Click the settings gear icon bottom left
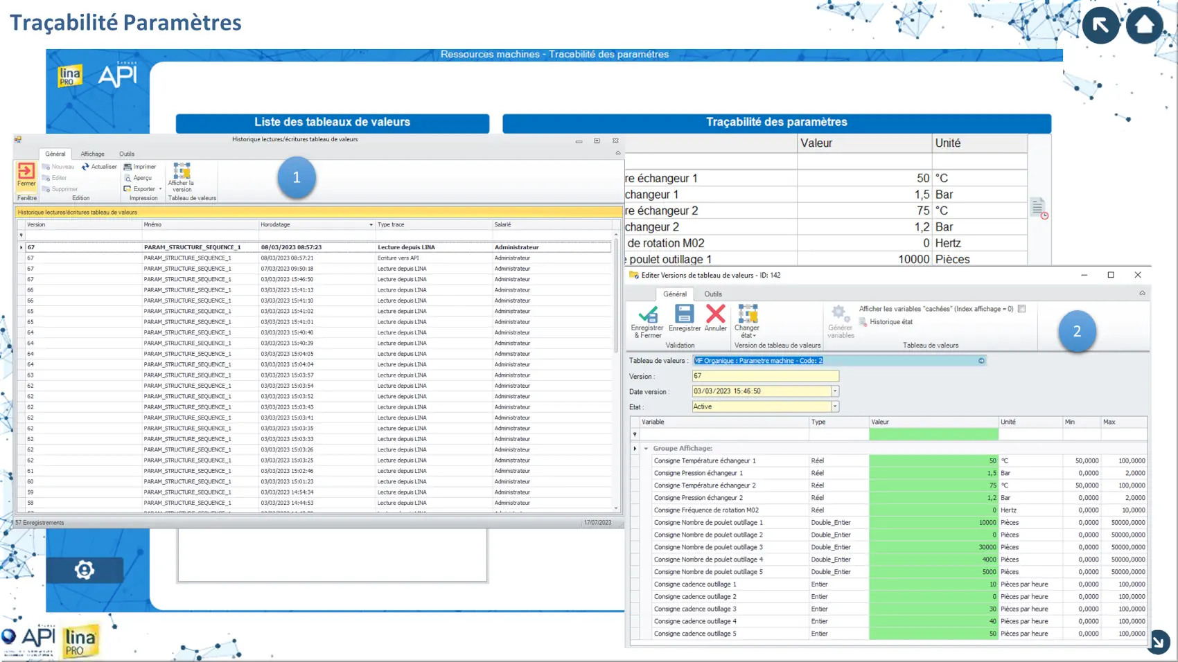Screen dimensions: 1178x662 pos(85,570)
